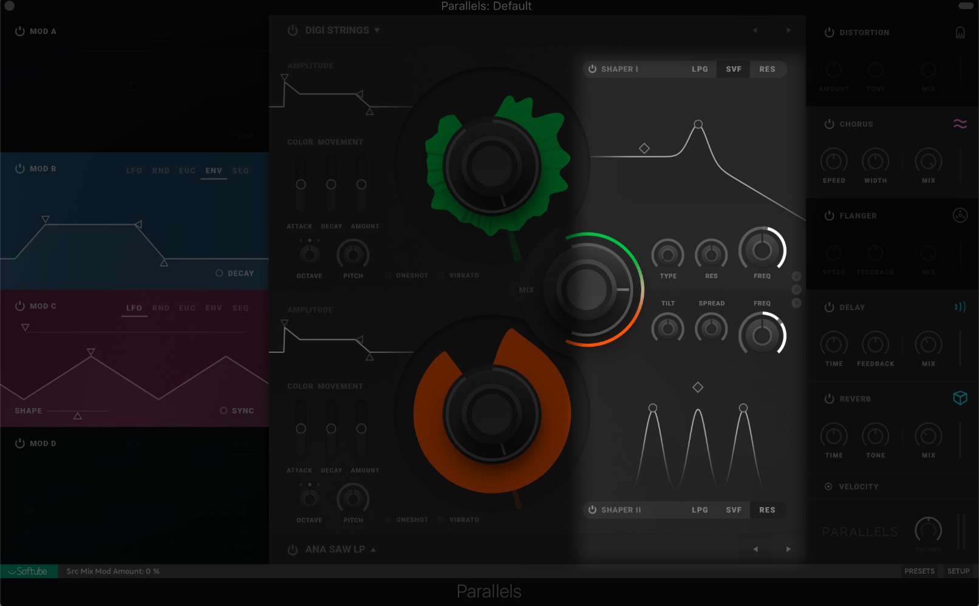Toggle Reverb effect power icon
The image size is (979, 606).
click(829, 399)
